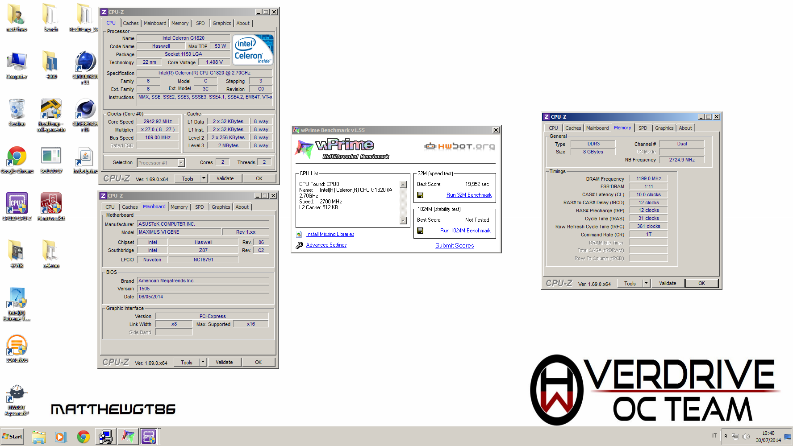Open the bench folder icon

pyautogui.click(x=50, y=17)
